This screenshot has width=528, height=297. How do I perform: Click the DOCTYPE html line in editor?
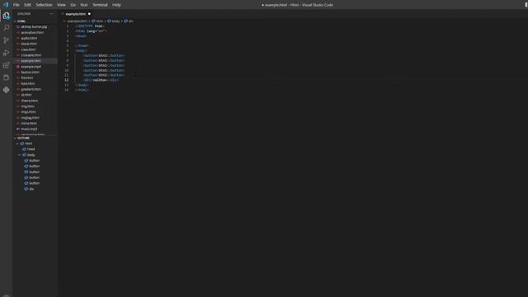point(90,26)
